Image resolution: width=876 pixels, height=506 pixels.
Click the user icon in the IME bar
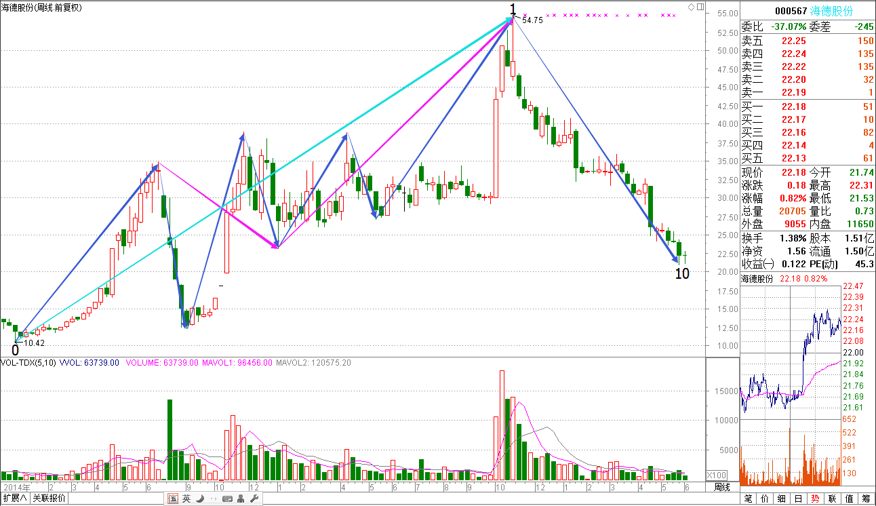coord(241,499)
